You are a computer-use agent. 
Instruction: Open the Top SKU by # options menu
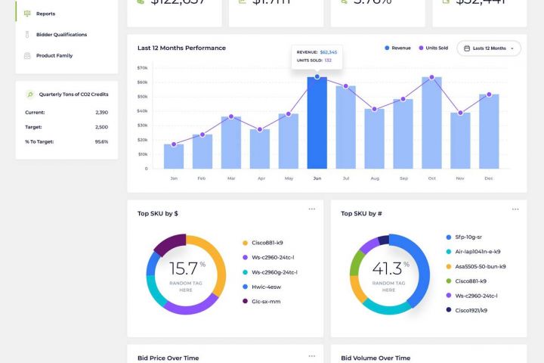click(515, 209)
